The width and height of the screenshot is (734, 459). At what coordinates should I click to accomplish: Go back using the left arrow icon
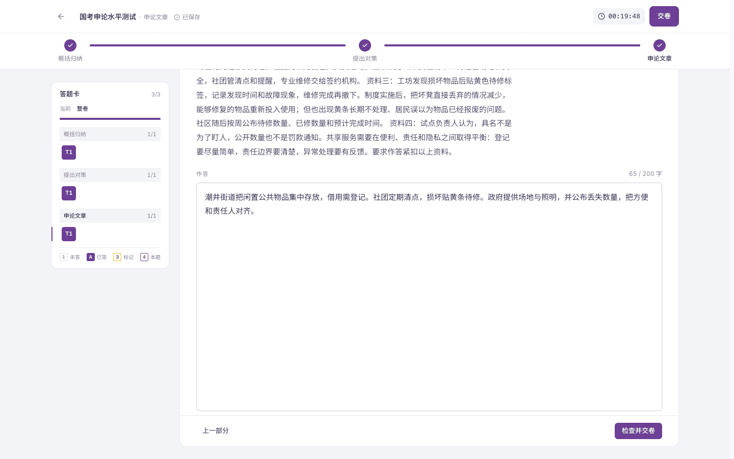[x=61, y=16]
